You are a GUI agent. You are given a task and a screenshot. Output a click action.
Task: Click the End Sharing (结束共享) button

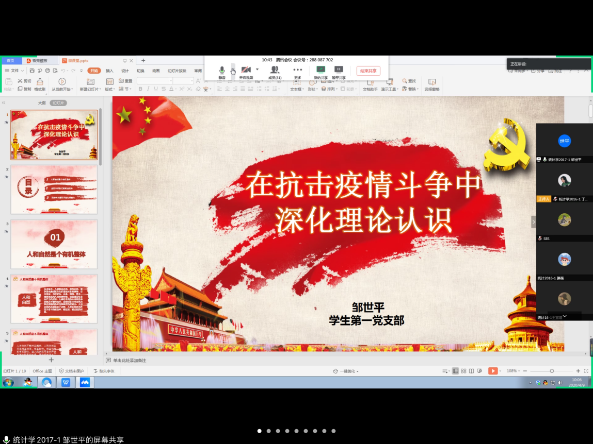(x=368, y=71)
